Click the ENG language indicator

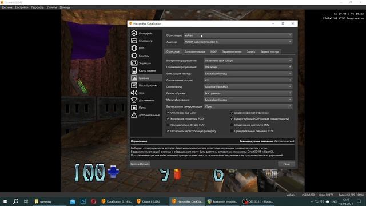pos(334,201)
